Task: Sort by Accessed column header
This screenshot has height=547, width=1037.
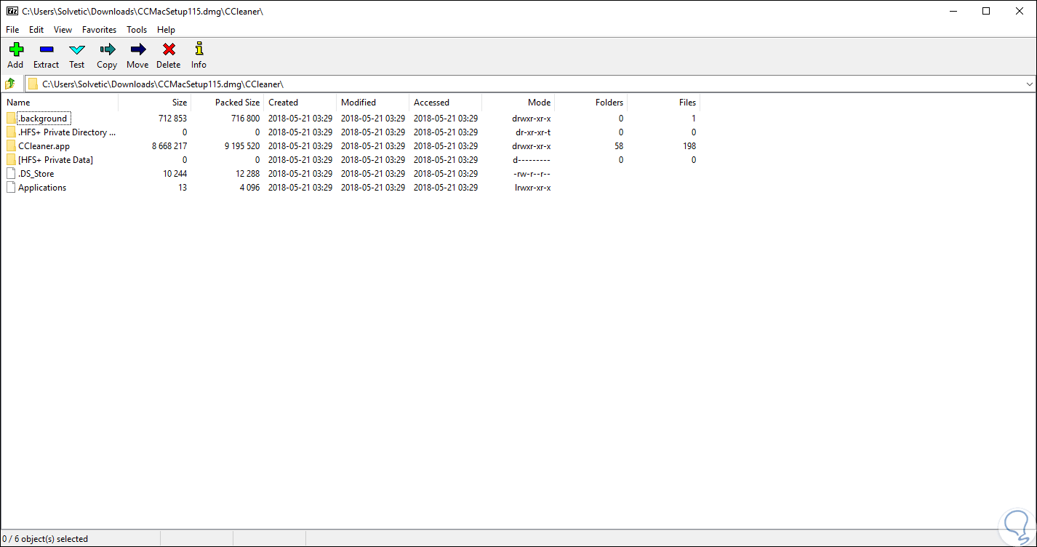Action: 445,103
